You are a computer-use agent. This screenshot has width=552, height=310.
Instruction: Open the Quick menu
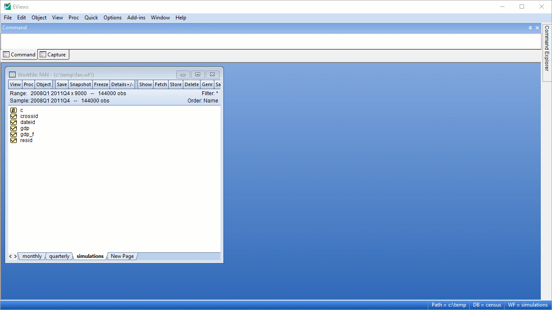(91, 18)
